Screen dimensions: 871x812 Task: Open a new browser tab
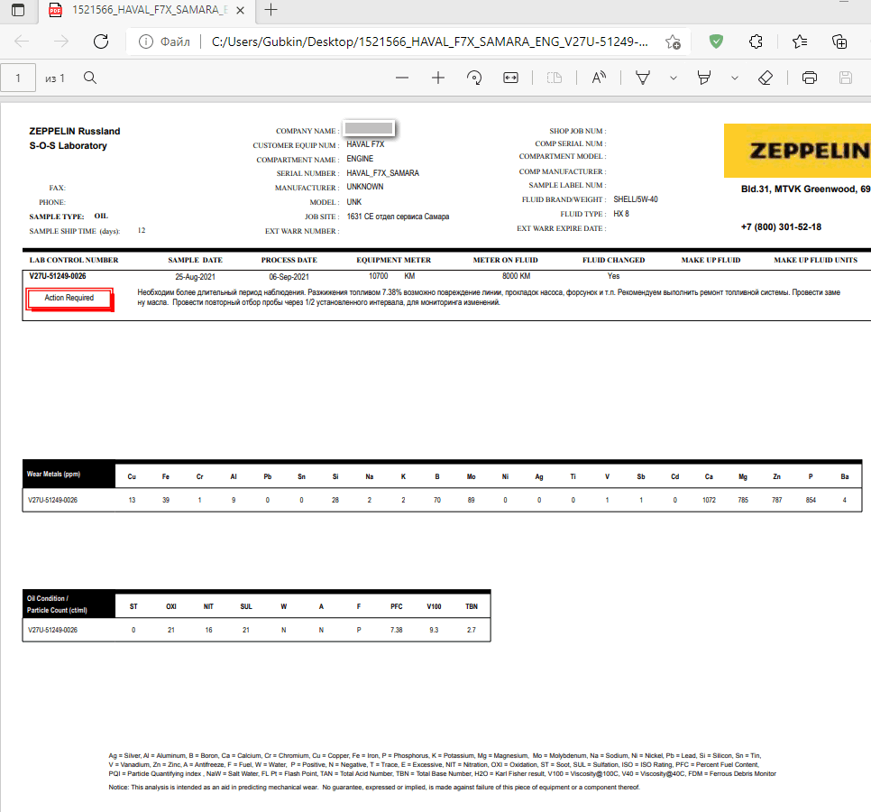coord(270,9)
